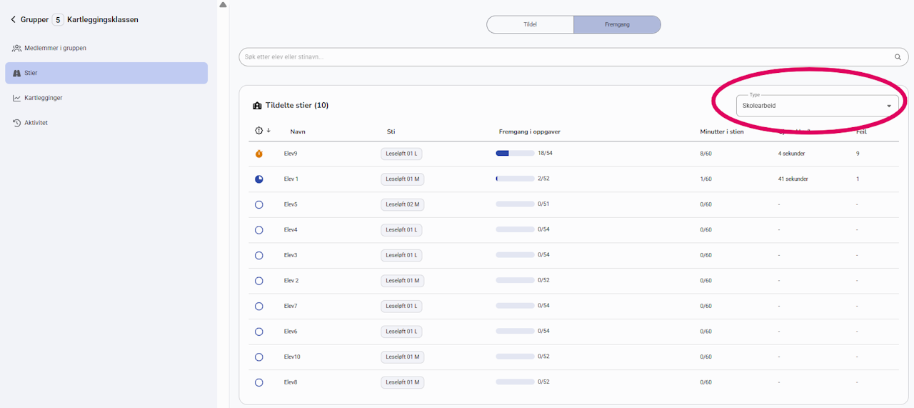Click the Kartleggingsklassen group title

(103, 20)
